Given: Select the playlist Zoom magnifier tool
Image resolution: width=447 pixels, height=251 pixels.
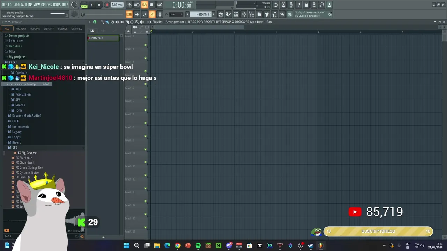Looking at the screenshot, I should coord(137,22).
